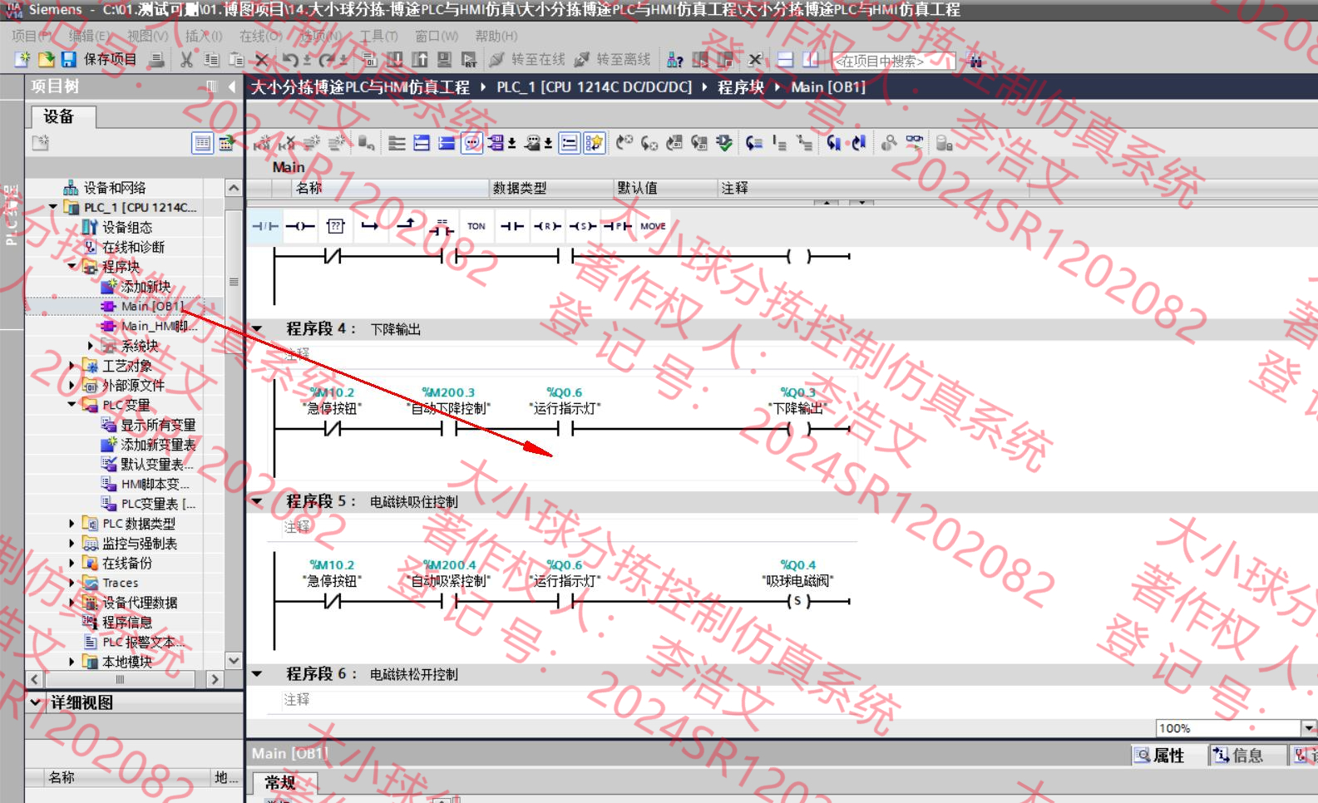This screenshot has height=803, width=1318.
Task: Expand the 监控与强制表 folder
Action: (x=72, y=543)
